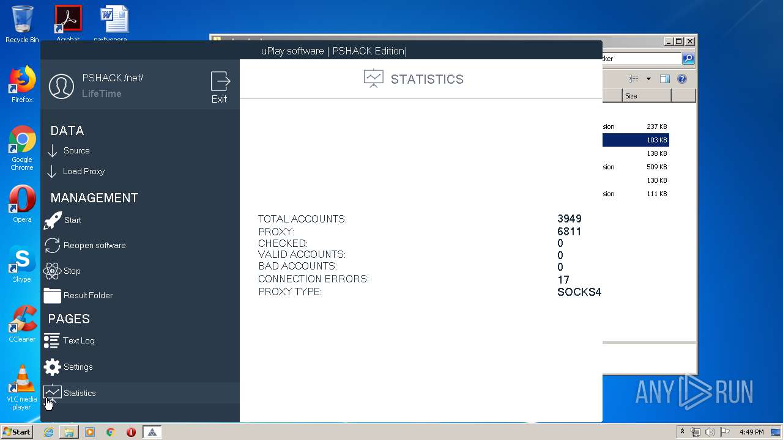Viewport: 783px width, 440px height.
Task: Click PROXY count 6811
Action: (570, 232)
